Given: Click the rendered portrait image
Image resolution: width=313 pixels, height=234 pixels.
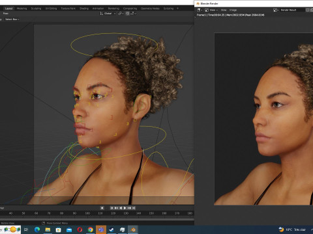Looking at the screenshot, I should [x=263, y=119].
